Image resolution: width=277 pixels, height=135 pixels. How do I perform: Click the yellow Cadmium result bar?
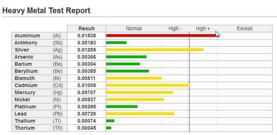tap(148, 85)
